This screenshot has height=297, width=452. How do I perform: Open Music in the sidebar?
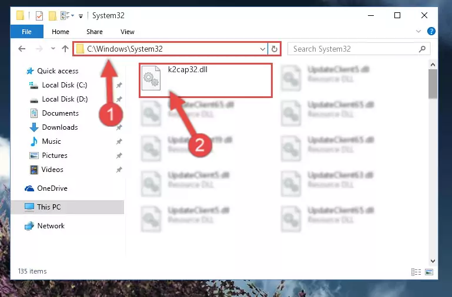click(51, 141)
